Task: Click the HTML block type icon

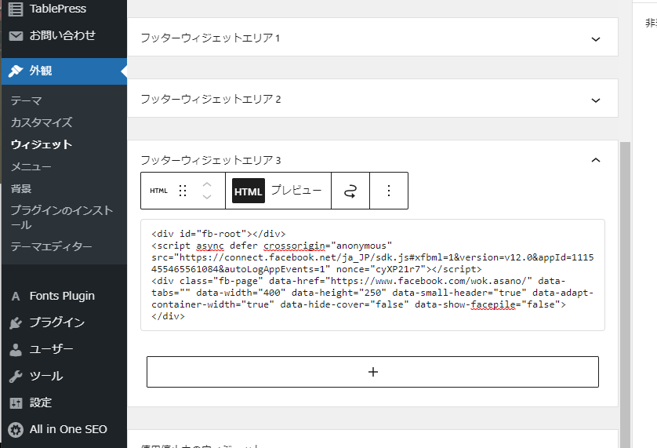Action: coord(159,191)
